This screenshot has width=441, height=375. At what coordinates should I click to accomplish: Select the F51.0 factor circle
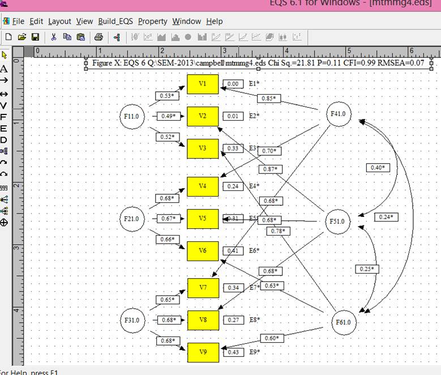point(338,221)
